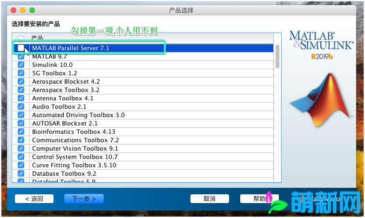This screenshot has width=365, height=218.
Task: Toggle the Bioinformatics Toolbox 4.13 checkbox
Action: click(21, 132)
